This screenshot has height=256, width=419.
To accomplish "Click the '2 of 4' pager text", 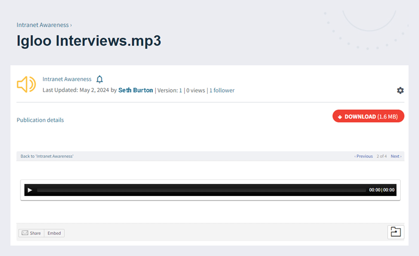I will click(x=381, y=156).
